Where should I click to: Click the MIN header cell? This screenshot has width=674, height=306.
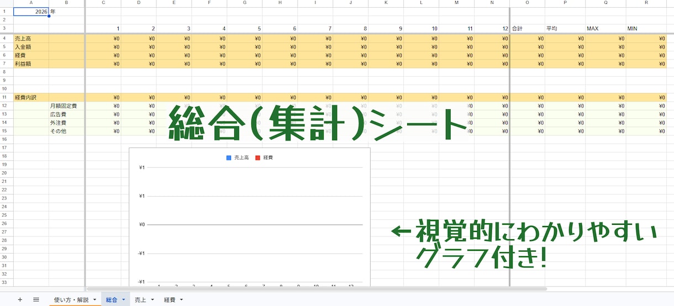tap(646, 28)
